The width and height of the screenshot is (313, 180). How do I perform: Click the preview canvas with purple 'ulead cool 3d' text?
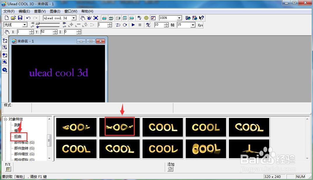point(58,73)
